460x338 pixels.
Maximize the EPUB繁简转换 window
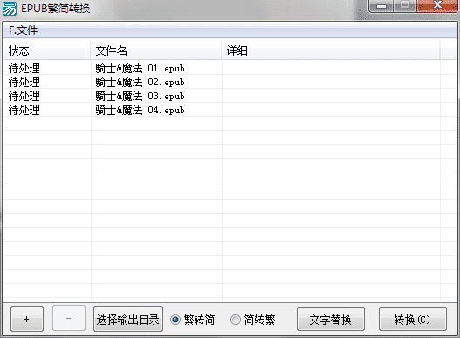405,6
